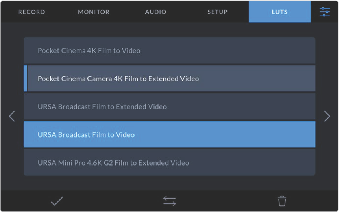Switch to the AUDIO tab
The width and height of the screenshot is (339, 212).
click(155, 12)
